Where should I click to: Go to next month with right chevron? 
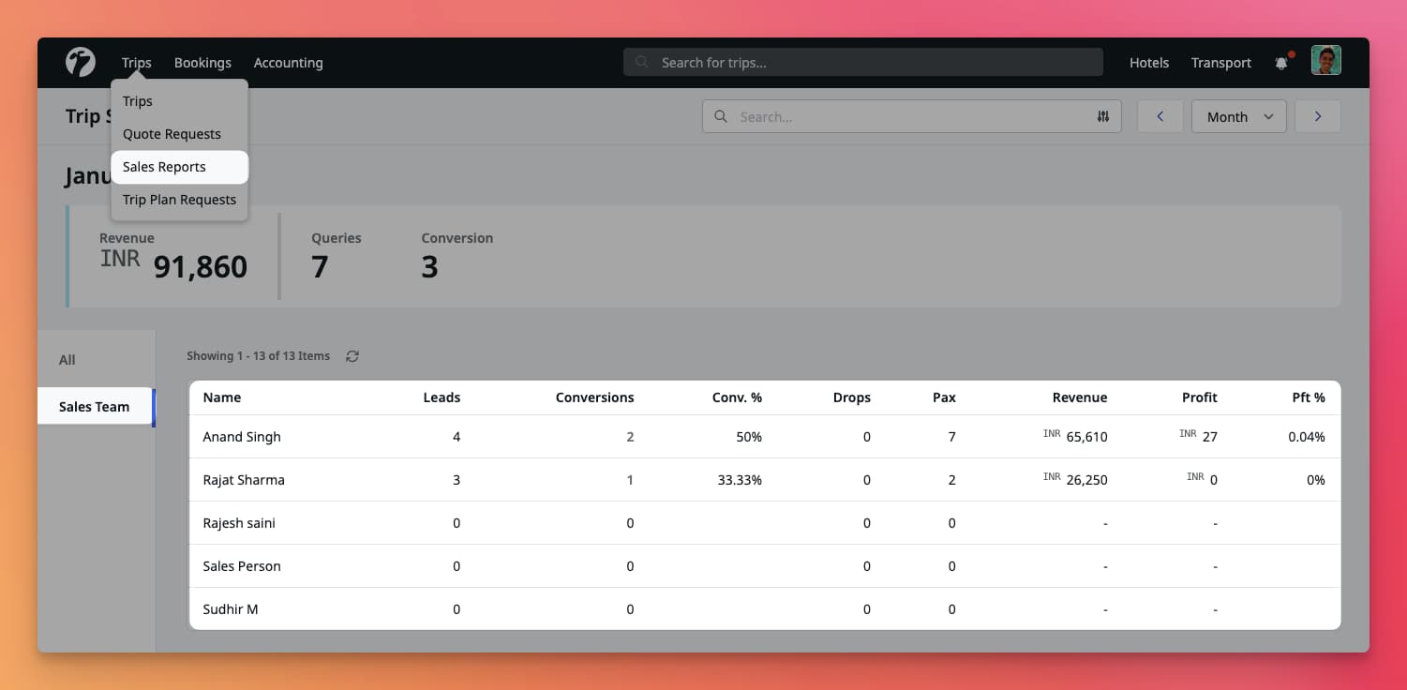pos(1317,116)
